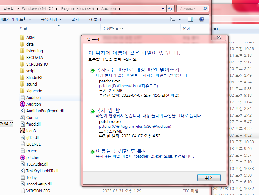
Task: Close the 파일 복사 dialog
Action: point(219,38)
